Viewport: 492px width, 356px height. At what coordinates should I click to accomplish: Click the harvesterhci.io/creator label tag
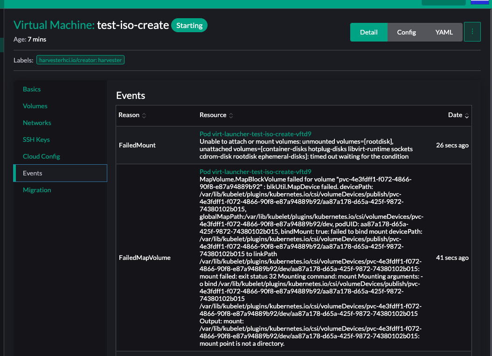pyautogui.click(x=80, y=60)
